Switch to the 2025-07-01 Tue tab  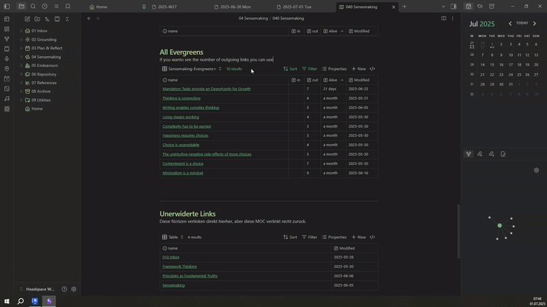point(297,7)
